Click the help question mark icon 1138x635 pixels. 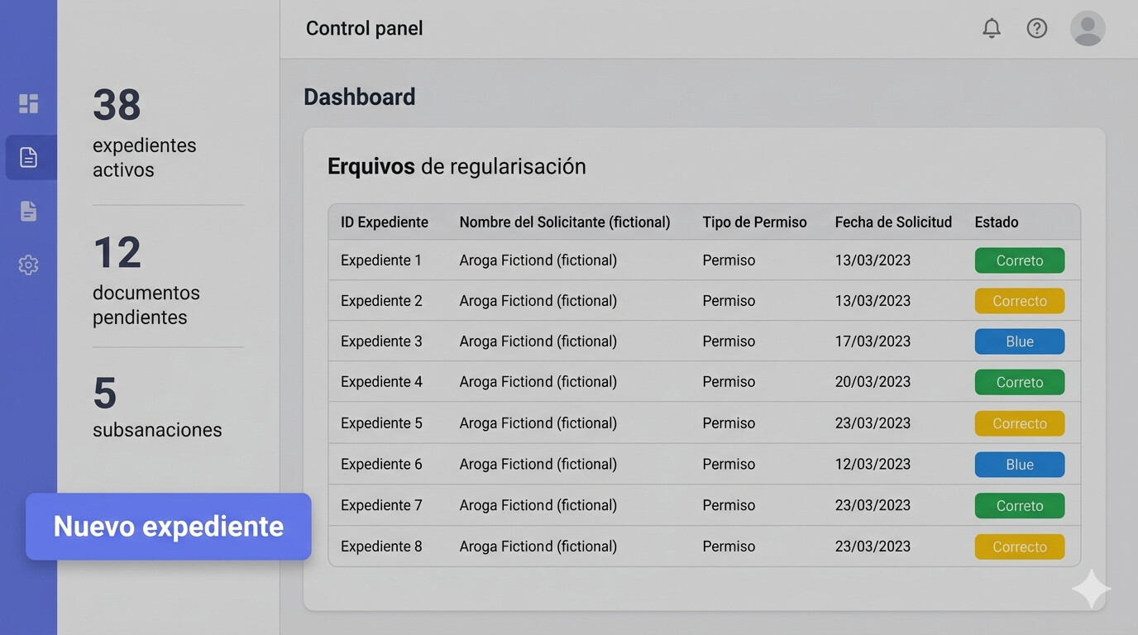click(1037, 28)
